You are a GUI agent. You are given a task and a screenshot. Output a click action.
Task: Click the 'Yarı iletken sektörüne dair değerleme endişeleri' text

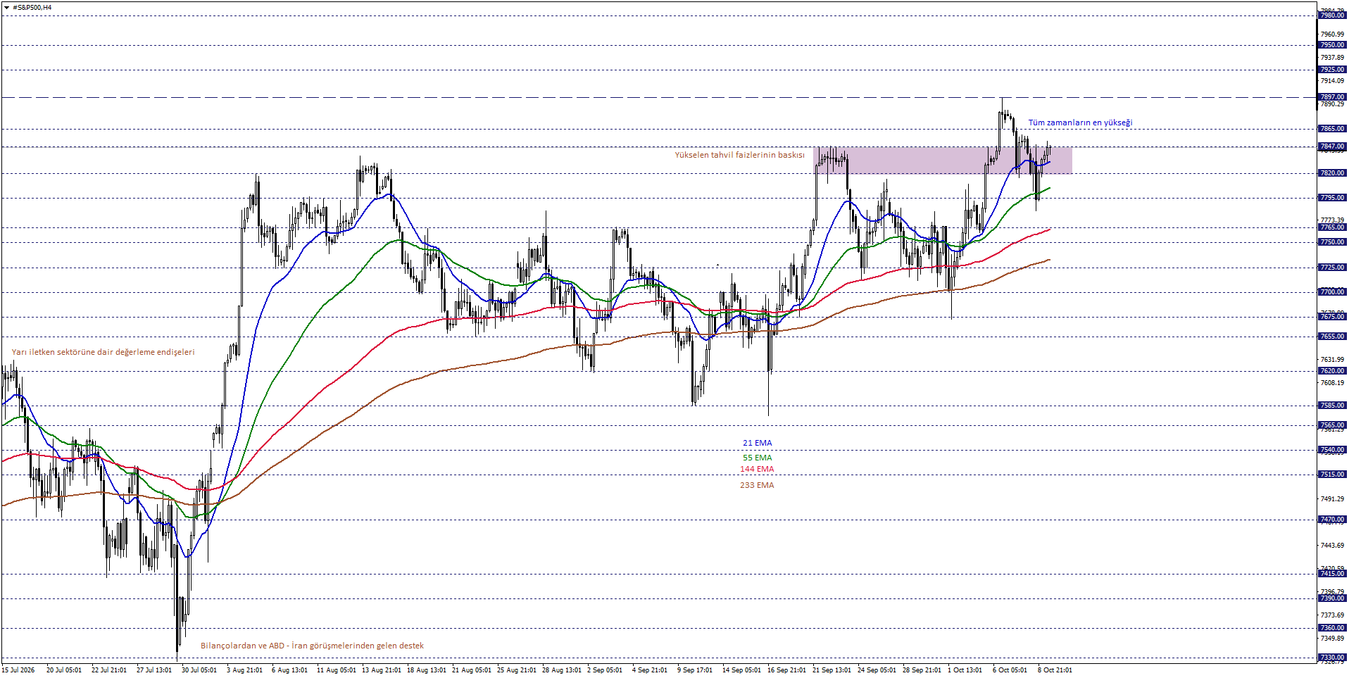(x=103, y=352)
